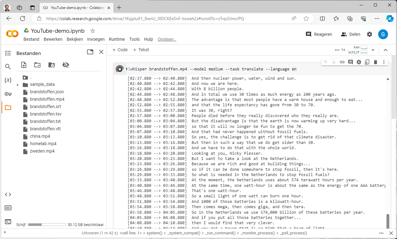Image resolution: width=397 pixels, height=239 pixels.
Task: Click the disk usage Schijf bar
Action: coord(47,225)
